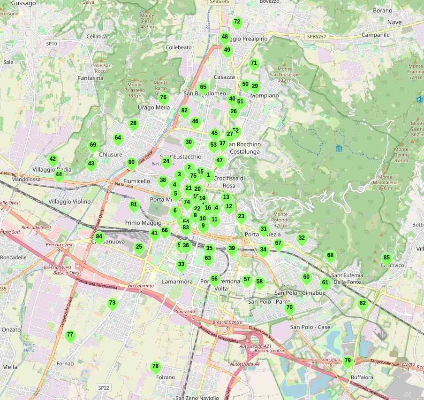Click marker 34
This screenshot has height=400, width=424.
click(264, 251)
